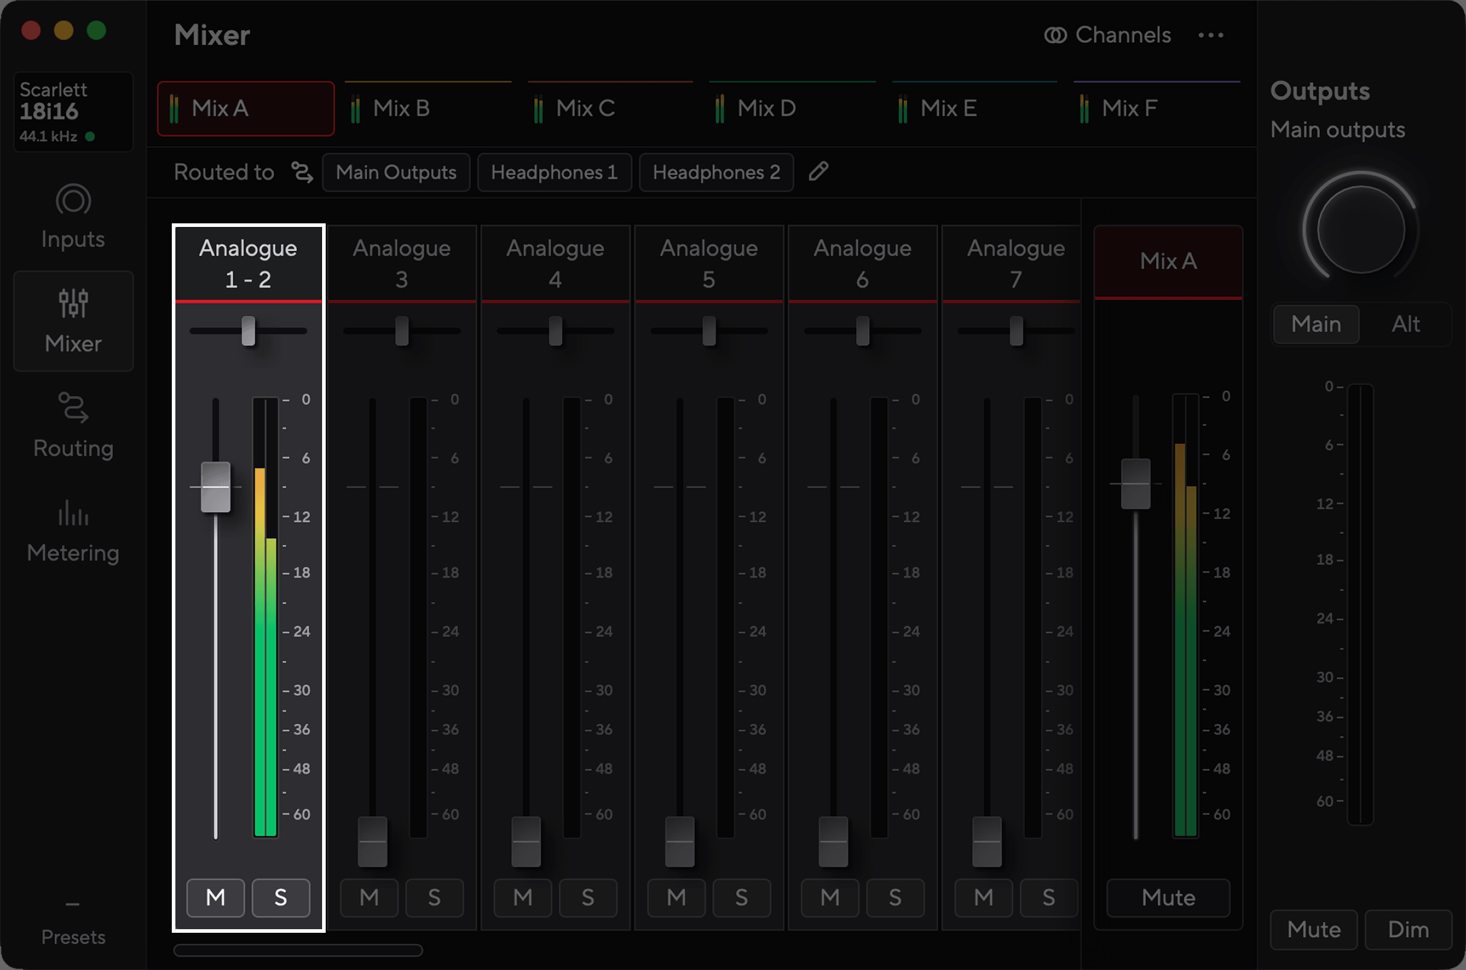The image size is (1466, 970).
Task: Open Presets in the sidebar
Action: 73,924
